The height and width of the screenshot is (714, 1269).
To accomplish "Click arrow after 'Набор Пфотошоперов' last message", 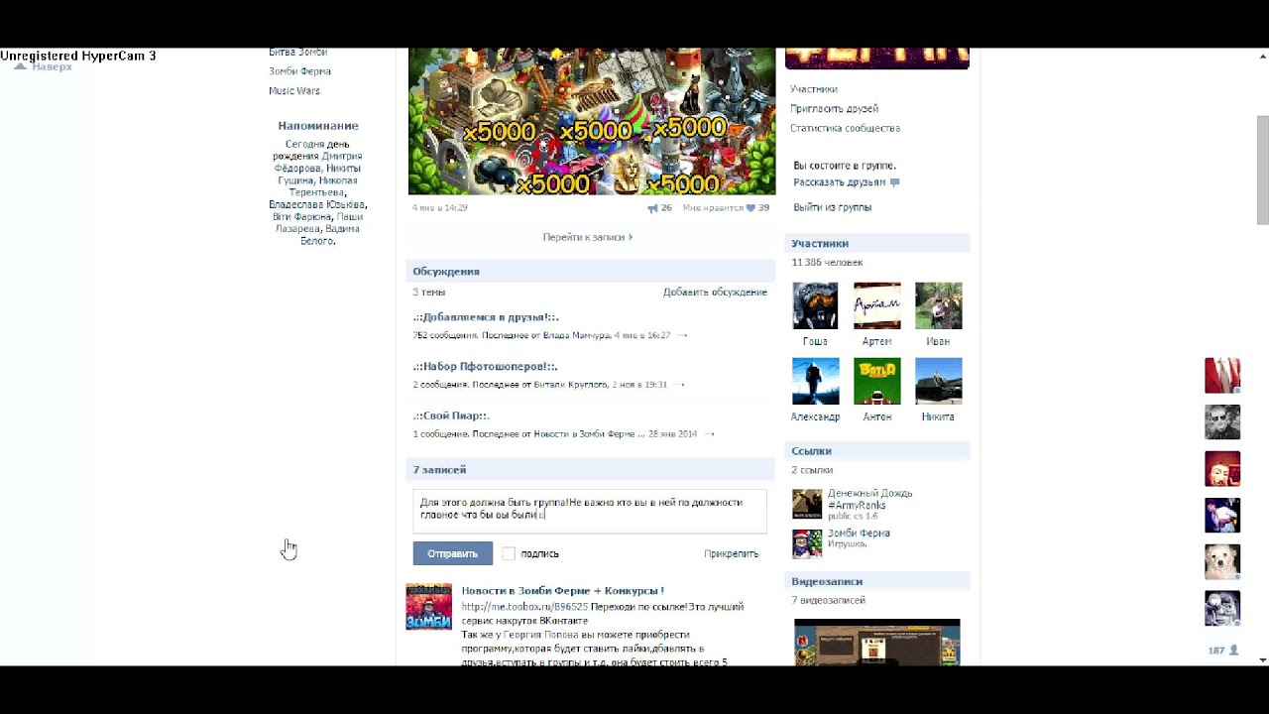I will tap(678, 385).
